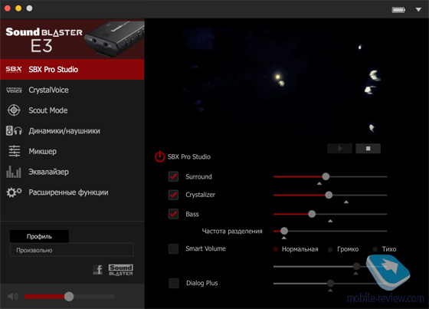Viewport: 429px width, 309px height.
Task: Open the Scout Mode section
Action: coord(72,110)
